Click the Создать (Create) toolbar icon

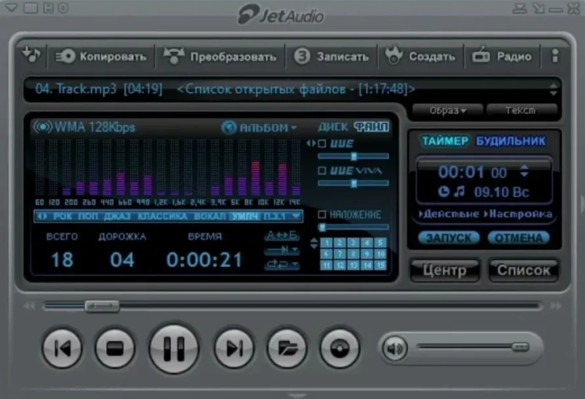(421, 57)
